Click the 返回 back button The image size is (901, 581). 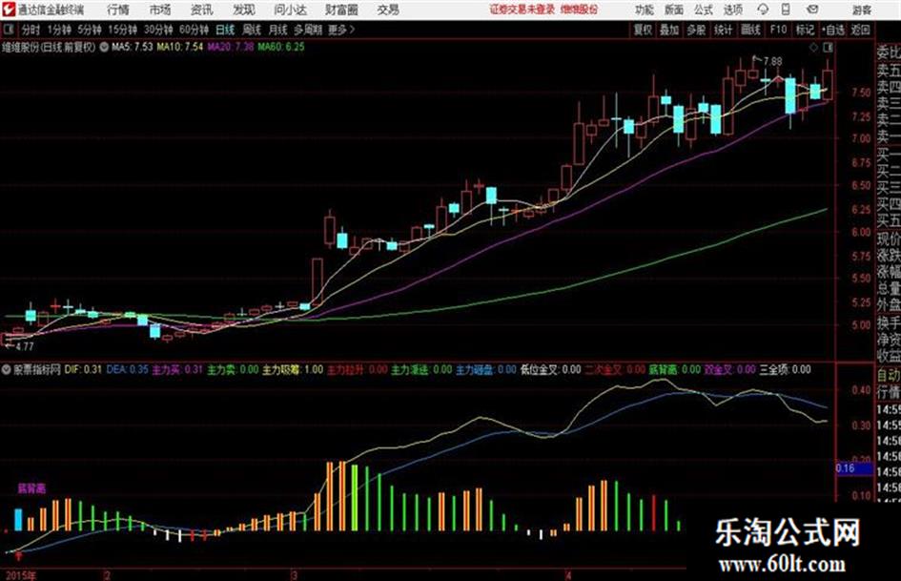pos(860,30)
